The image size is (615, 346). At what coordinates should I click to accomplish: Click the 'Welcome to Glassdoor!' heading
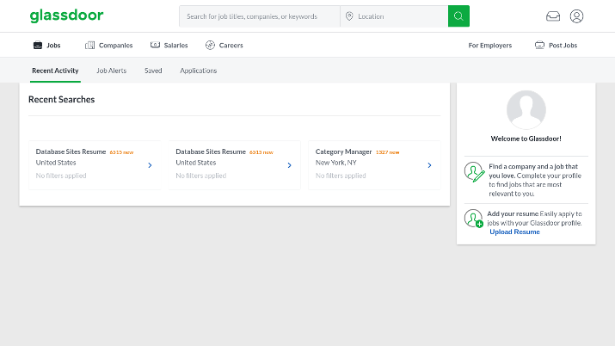pos(526,139)
